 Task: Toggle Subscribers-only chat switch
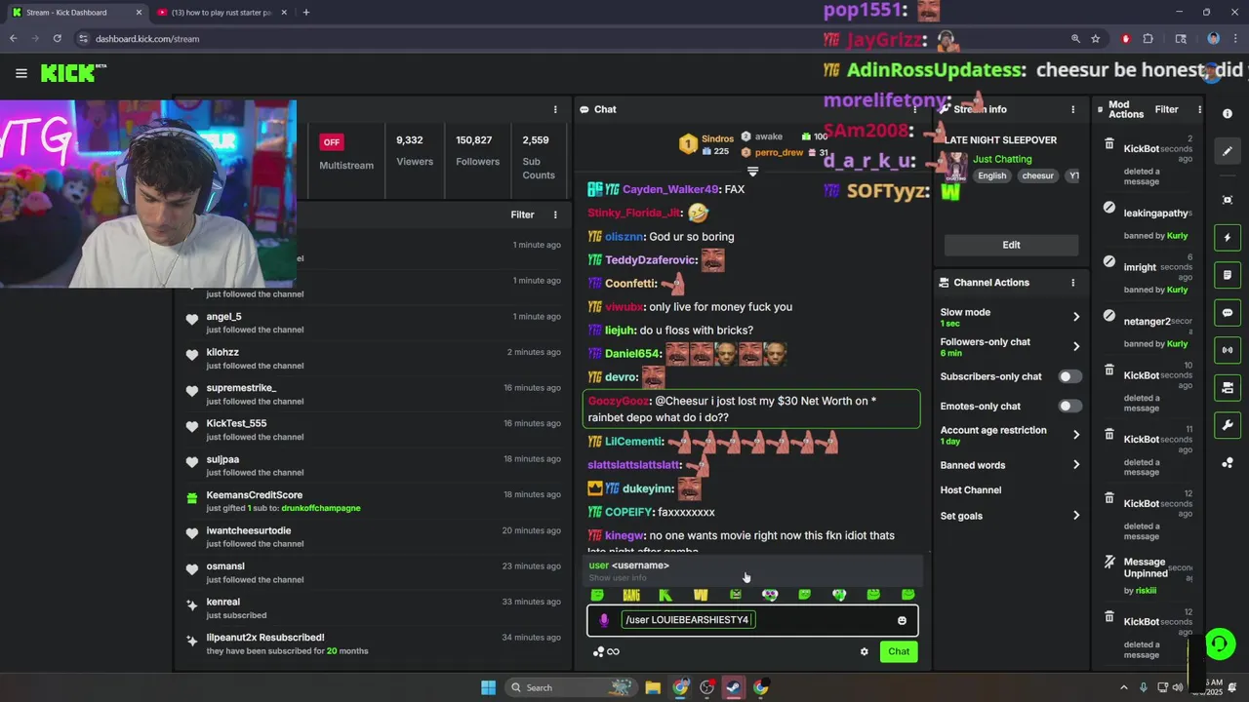(x=1069, y=376)
